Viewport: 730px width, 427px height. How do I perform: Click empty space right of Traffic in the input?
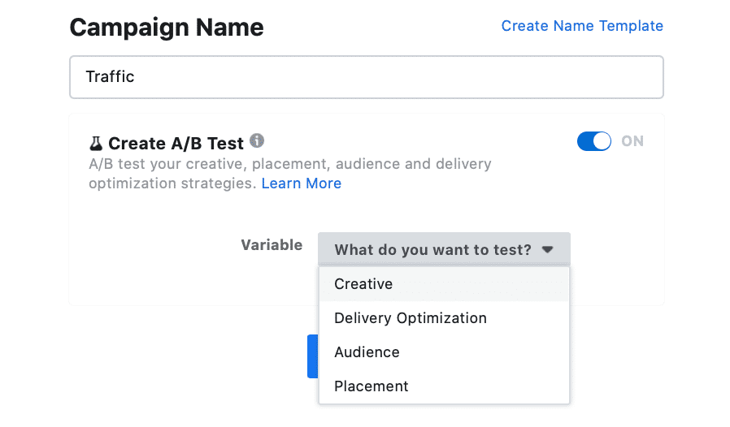click(396, 77)
